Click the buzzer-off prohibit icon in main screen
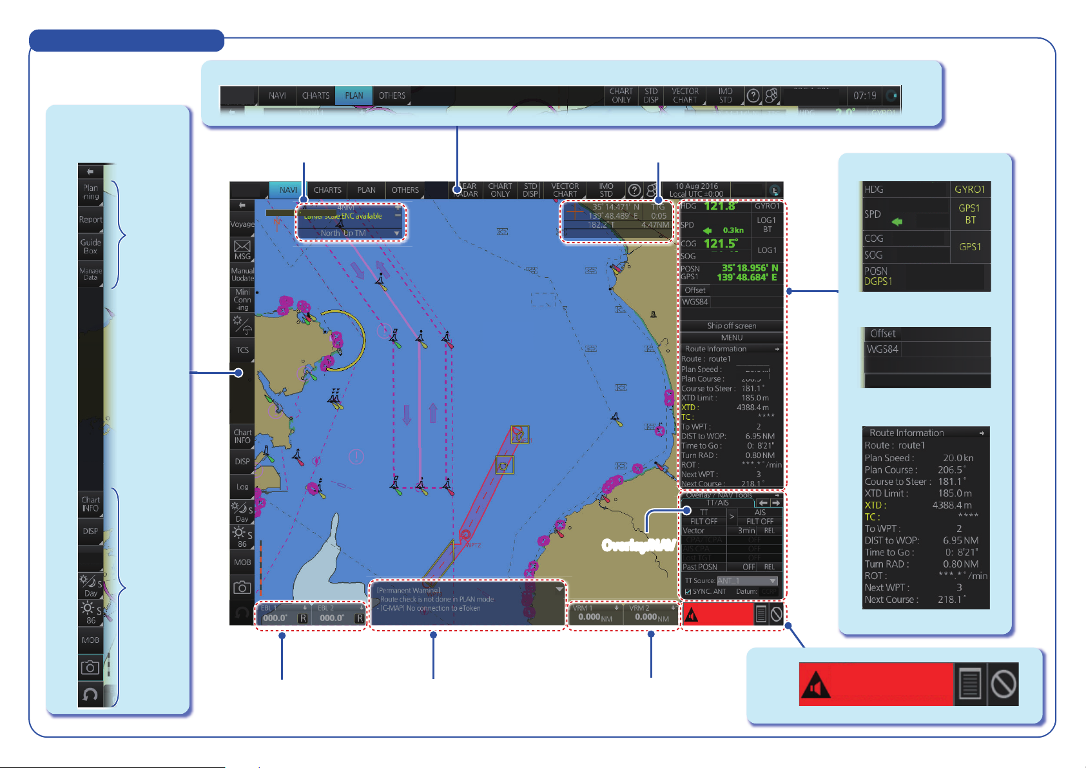This screenshot has height=768, width=1086. pos(776,614)
